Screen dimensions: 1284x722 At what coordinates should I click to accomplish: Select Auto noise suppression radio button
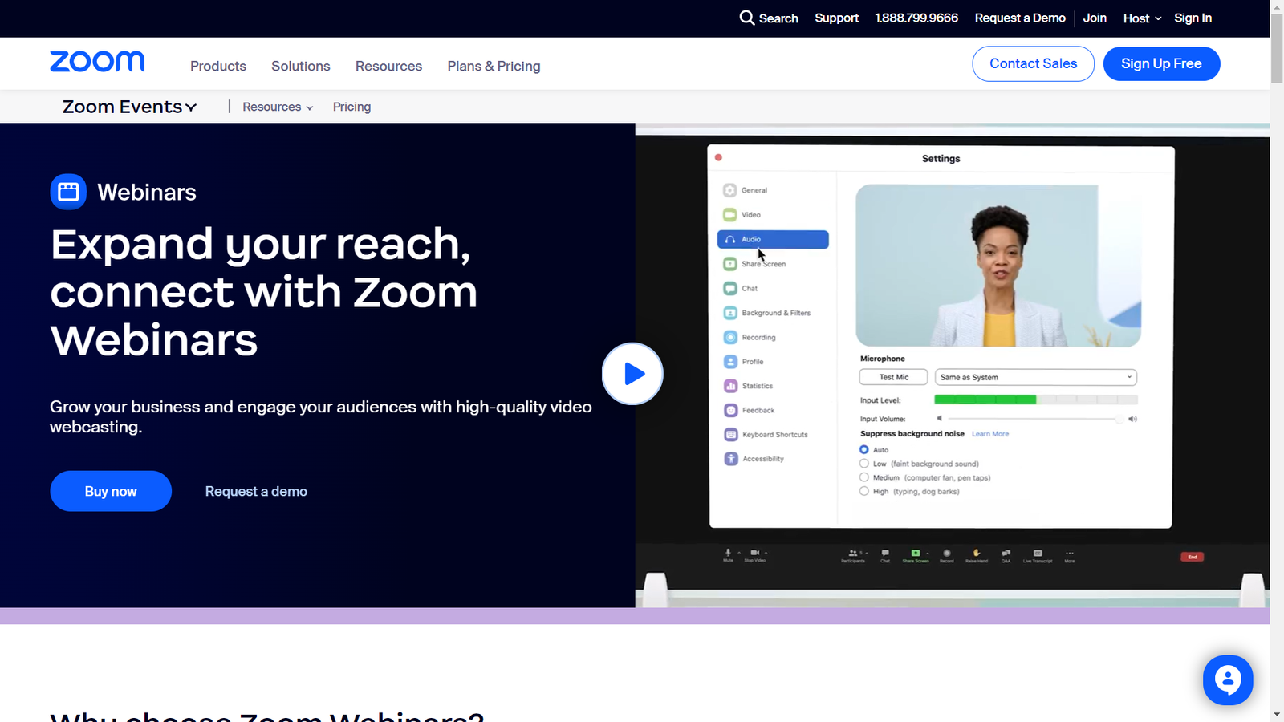tap(864, 449)
